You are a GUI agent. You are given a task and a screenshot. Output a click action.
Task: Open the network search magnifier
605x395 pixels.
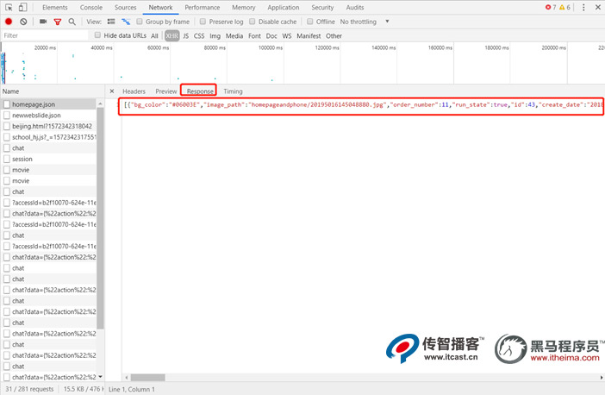(x=72, y=22)
